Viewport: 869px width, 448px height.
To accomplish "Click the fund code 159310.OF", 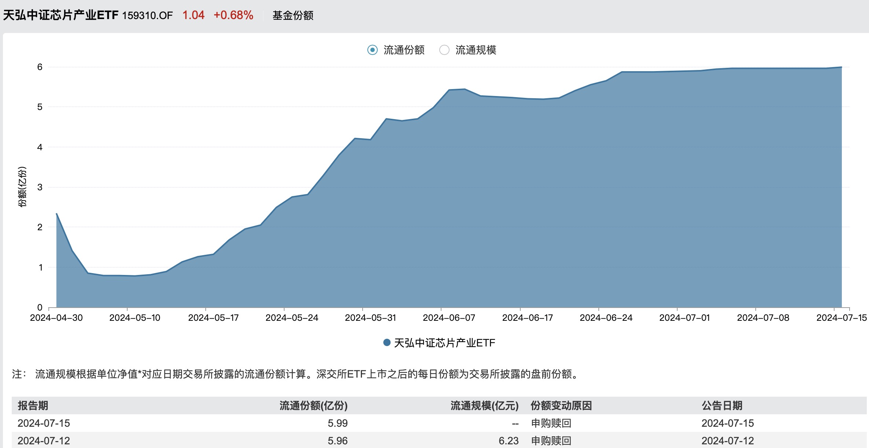I will pos(147,15).
